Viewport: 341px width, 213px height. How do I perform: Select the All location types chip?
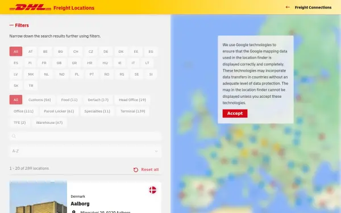pyautogui.click(x=16, y=100)
